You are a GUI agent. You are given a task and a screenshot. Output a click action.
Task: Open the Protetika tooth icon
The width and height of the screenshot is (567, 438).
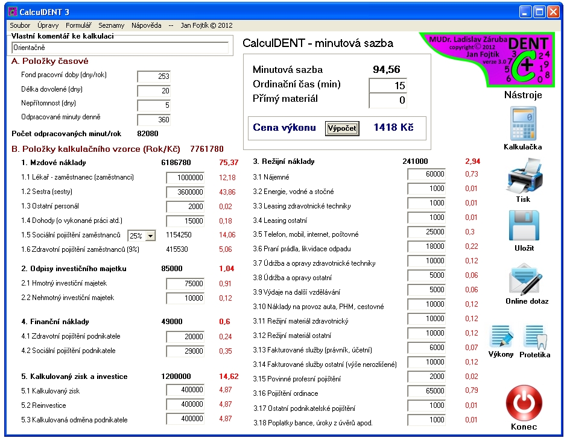[x=536, y=337]
